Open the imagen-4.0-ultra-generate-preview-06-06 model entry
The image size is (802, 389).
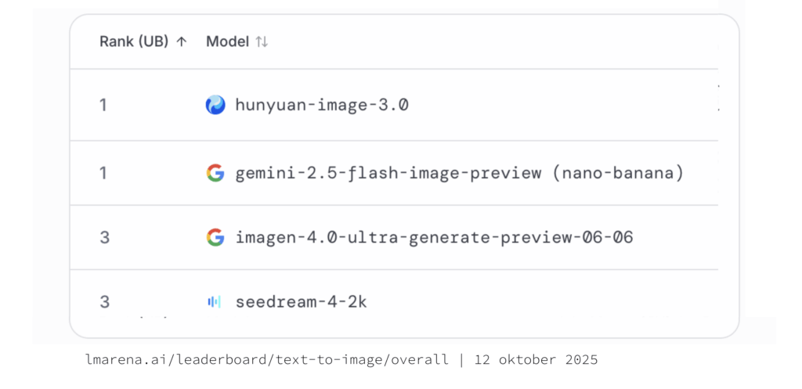click(434, 237)
